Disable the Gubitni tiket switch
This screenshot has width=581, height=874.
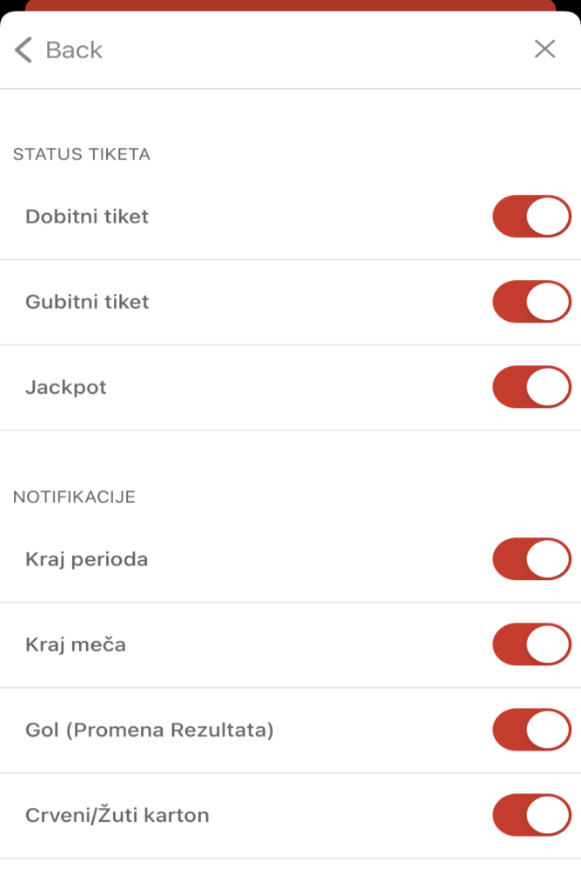(x=532, y=302)
